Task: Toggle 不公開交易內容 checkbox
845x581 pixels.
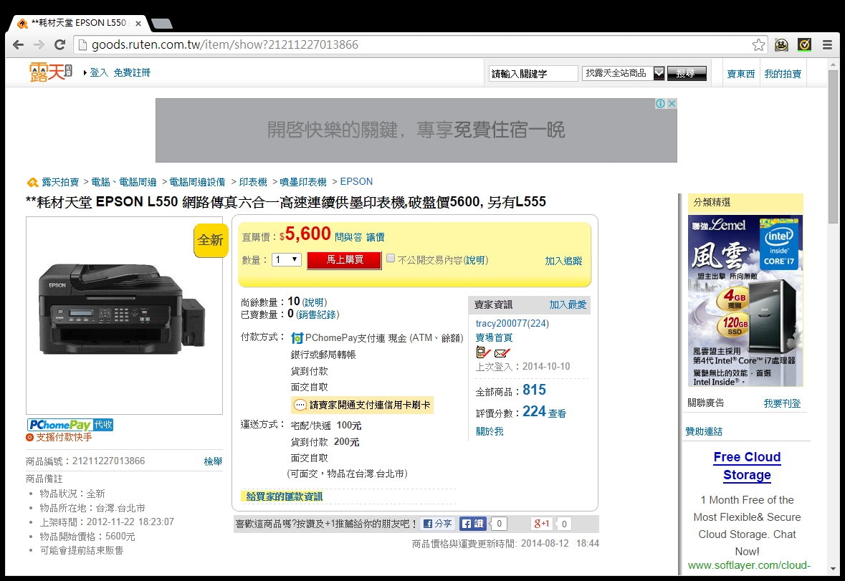Action: pos(391,259)
